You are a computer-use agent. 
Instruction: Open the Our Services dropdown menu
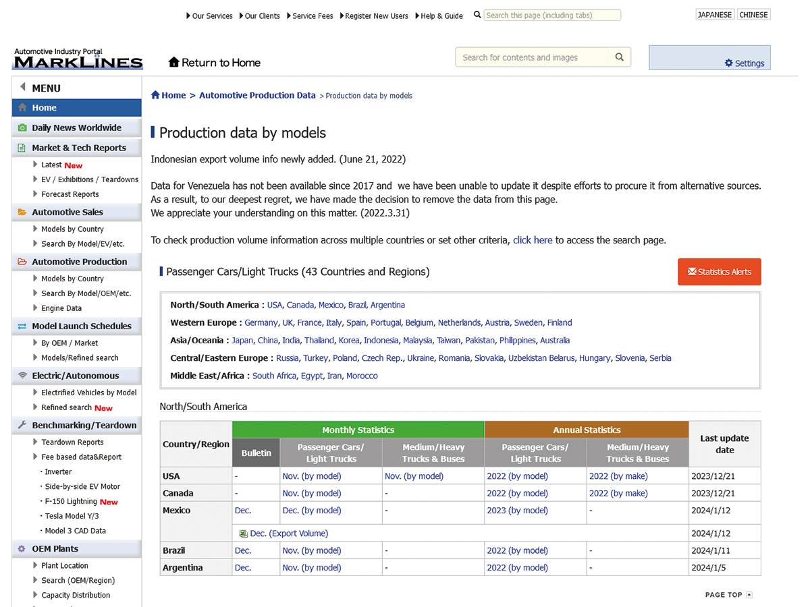(x=209, y=16)
